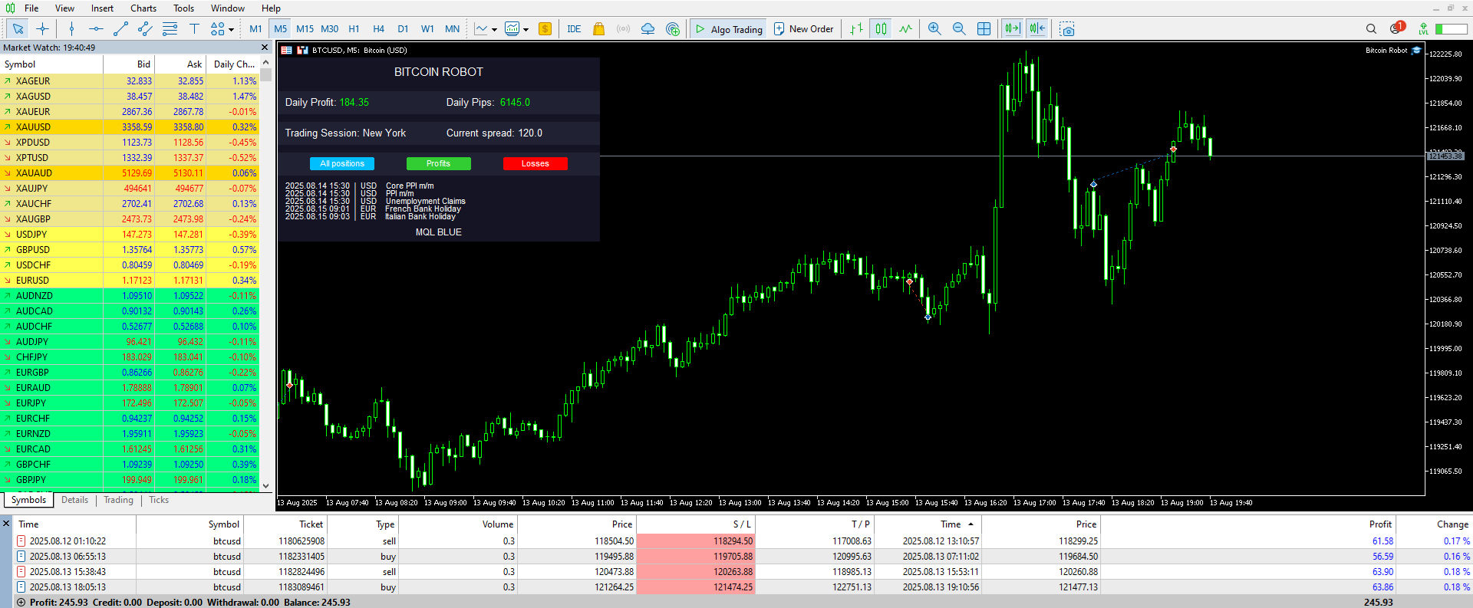Click the Market Watch scroll-up arrow
Image resolution: width=1473 pixels, height=608 pixels.
click(x=265, y=63)
